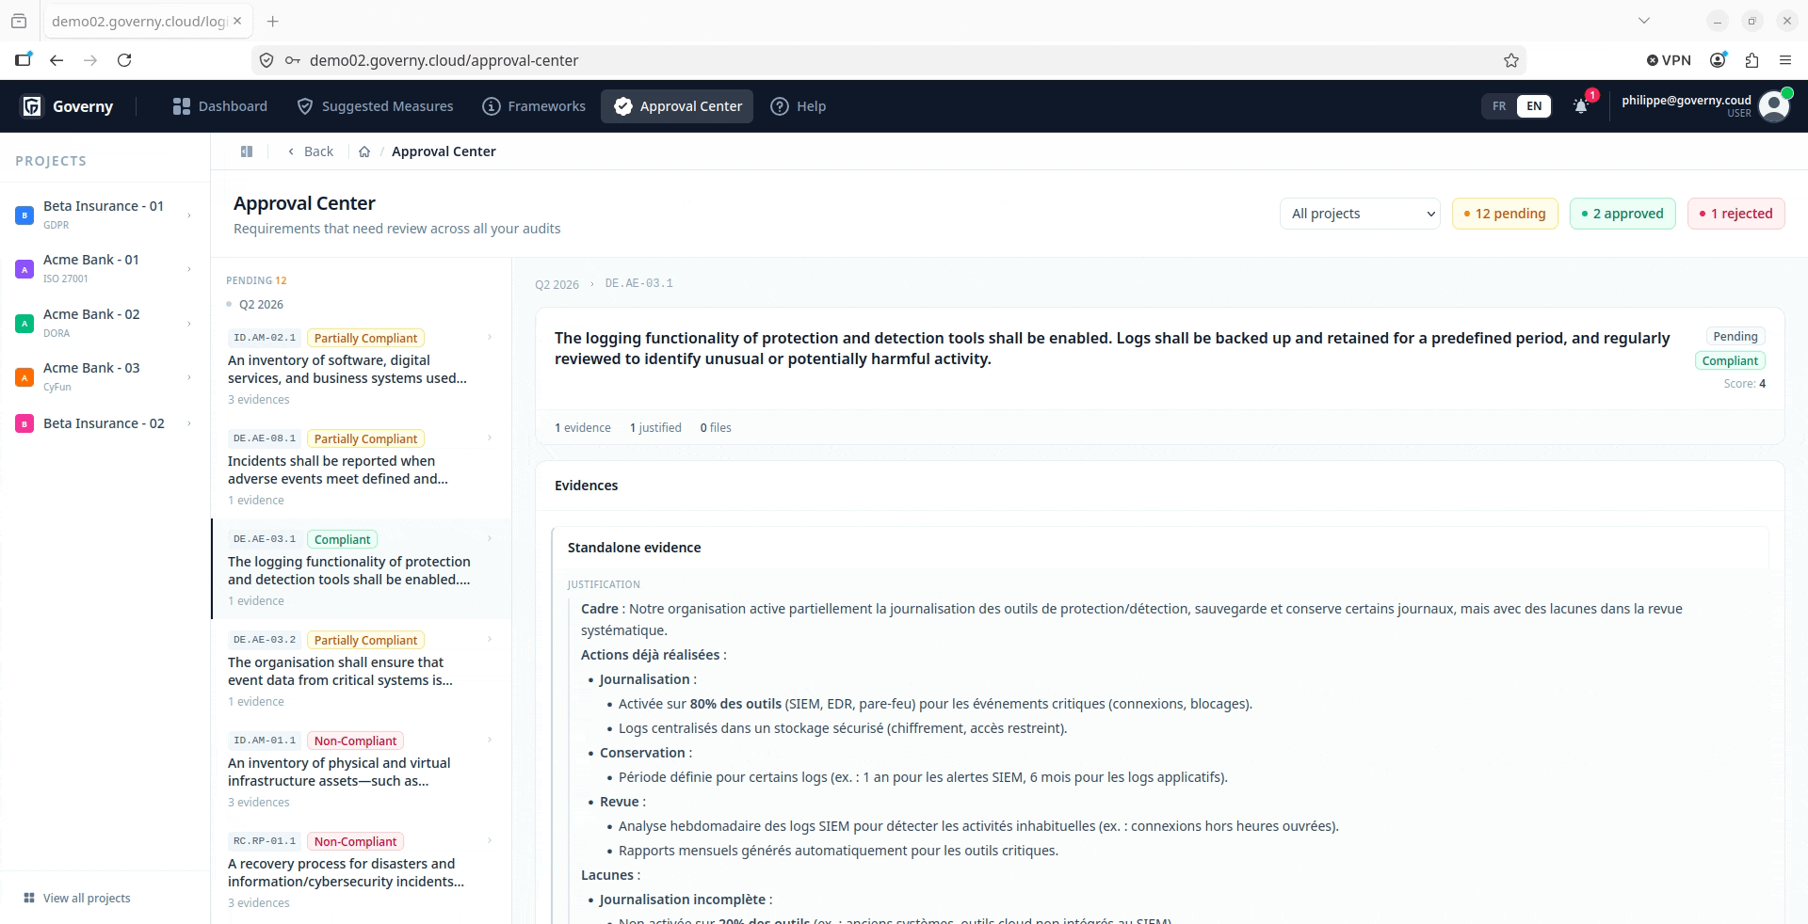
Task: Go back in browser history
Action: pyautogui.click(x=56, y=60)
